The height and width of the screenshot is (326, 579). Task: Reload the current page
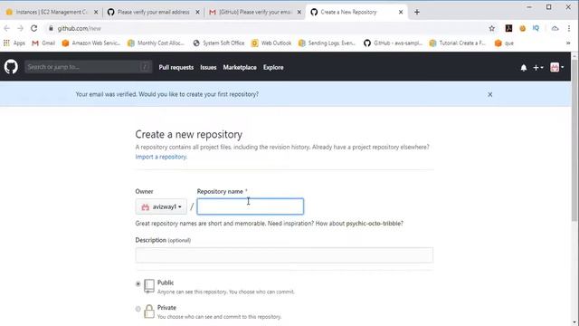(x=34, y=28)
